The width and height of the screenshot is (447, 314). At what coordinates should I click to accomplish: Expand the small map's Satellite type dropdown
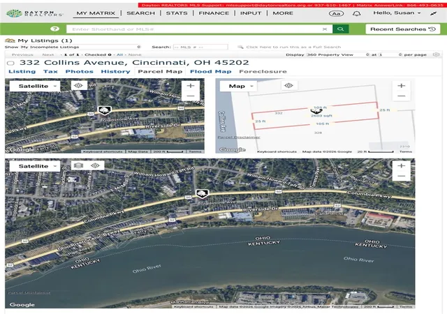(x=35, y=86)
